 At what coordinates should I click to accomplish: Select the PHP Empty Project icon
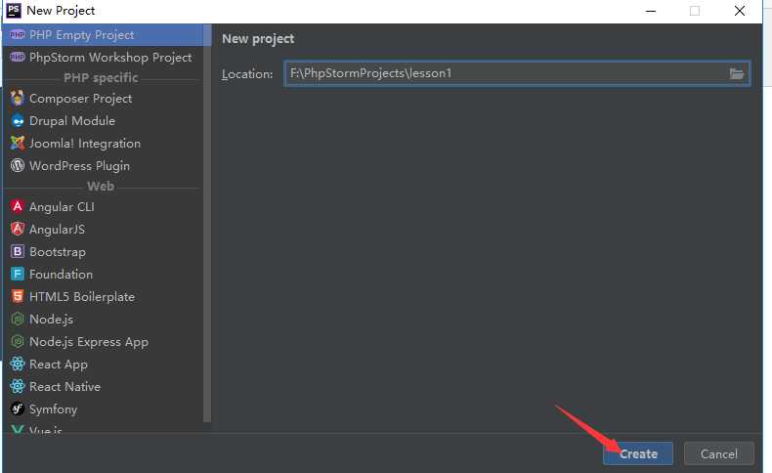(18, 35)
